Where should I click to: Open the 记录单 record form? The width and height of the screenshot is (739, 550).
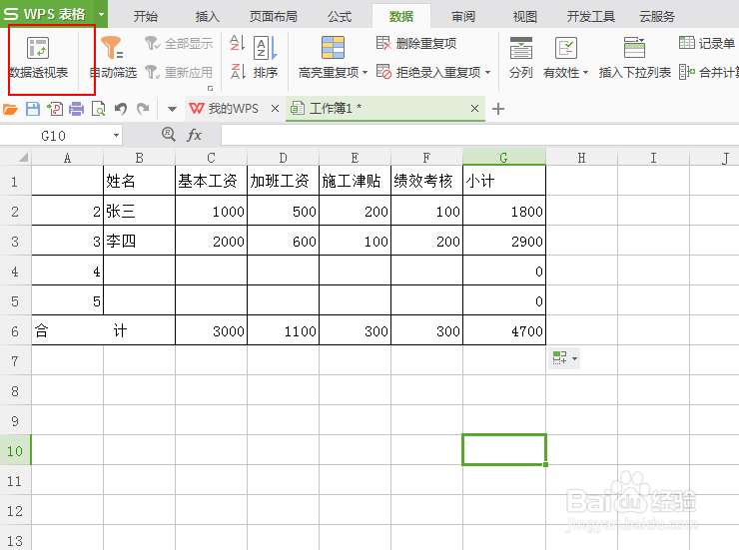click(706, 43)
